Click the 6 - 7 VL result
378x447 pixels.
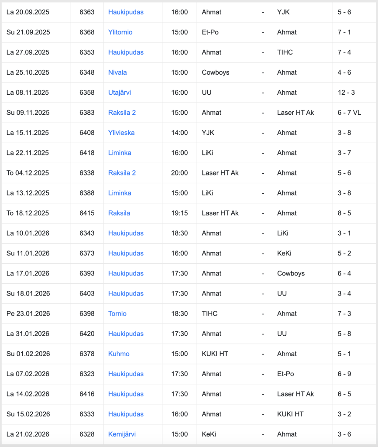tap(349, 113)
